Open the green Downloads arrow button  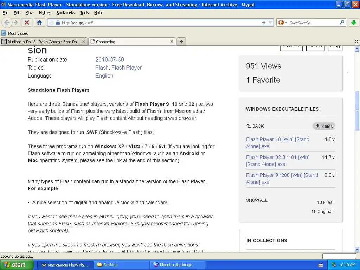click(354, 22)
